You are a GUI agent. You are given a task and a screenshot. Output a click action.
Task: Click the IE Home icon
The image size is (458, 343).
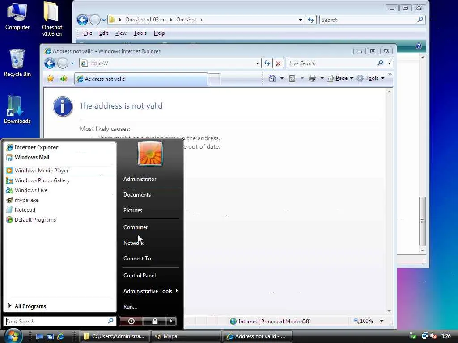(x=272, y=78)
